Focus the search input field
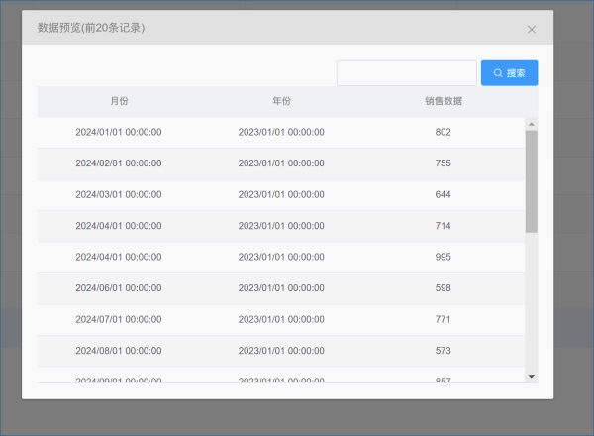 407,72
